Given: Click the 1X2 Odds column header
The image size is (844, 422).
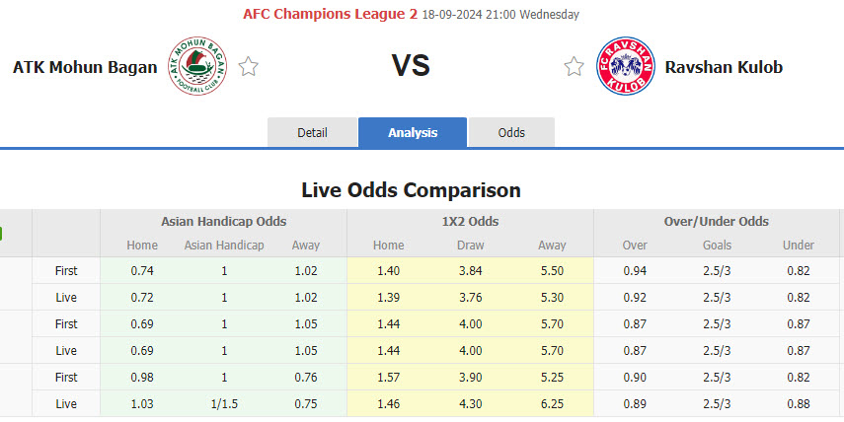Looking at the screenshot, I should click(470, 222).
